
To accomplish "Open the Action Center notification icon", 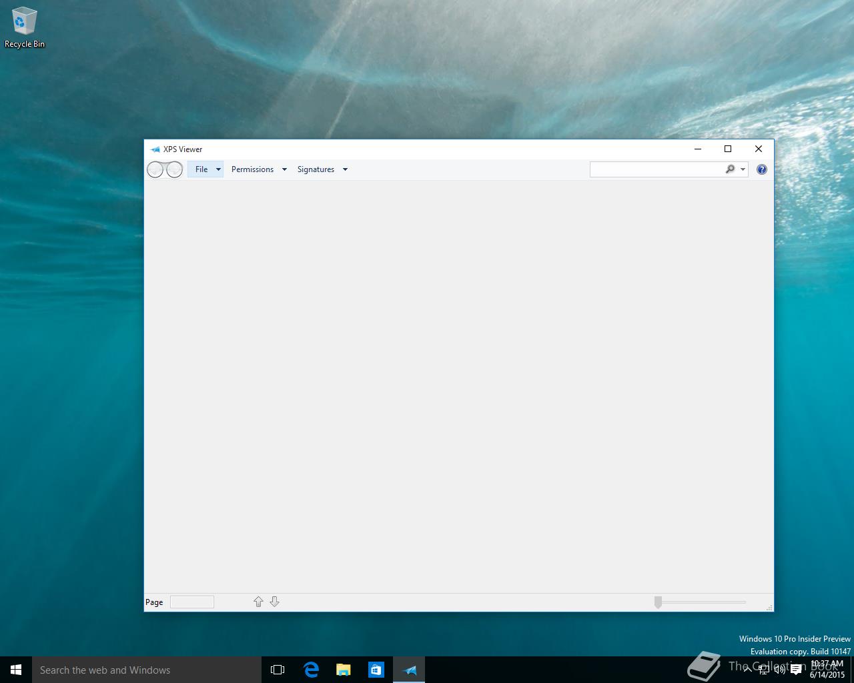I will (x=796, y=670).
